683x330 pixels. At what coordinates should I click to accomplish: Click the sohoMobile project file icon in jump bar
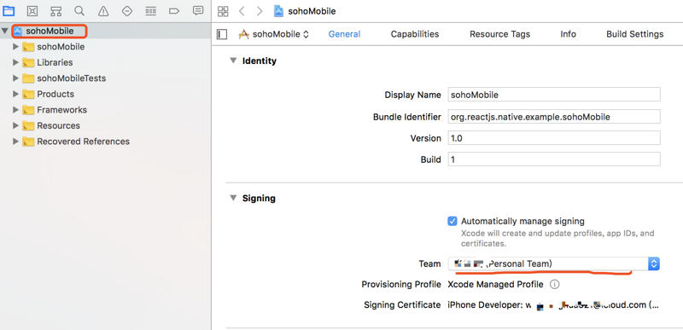[278, 11]
